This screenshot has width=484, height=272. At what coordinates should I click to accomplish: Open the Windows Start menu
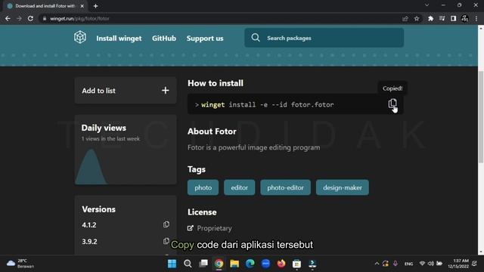tap(172, 264)
